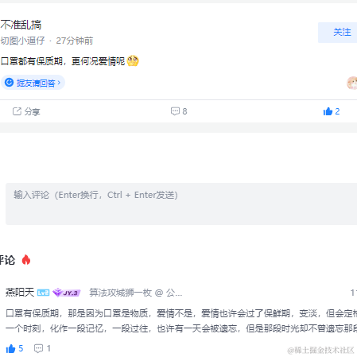The width and height of the screenshot is (357, 357).
Task: Click the avatar thumbnail at right of the post
Action: (x=352, y=83)
